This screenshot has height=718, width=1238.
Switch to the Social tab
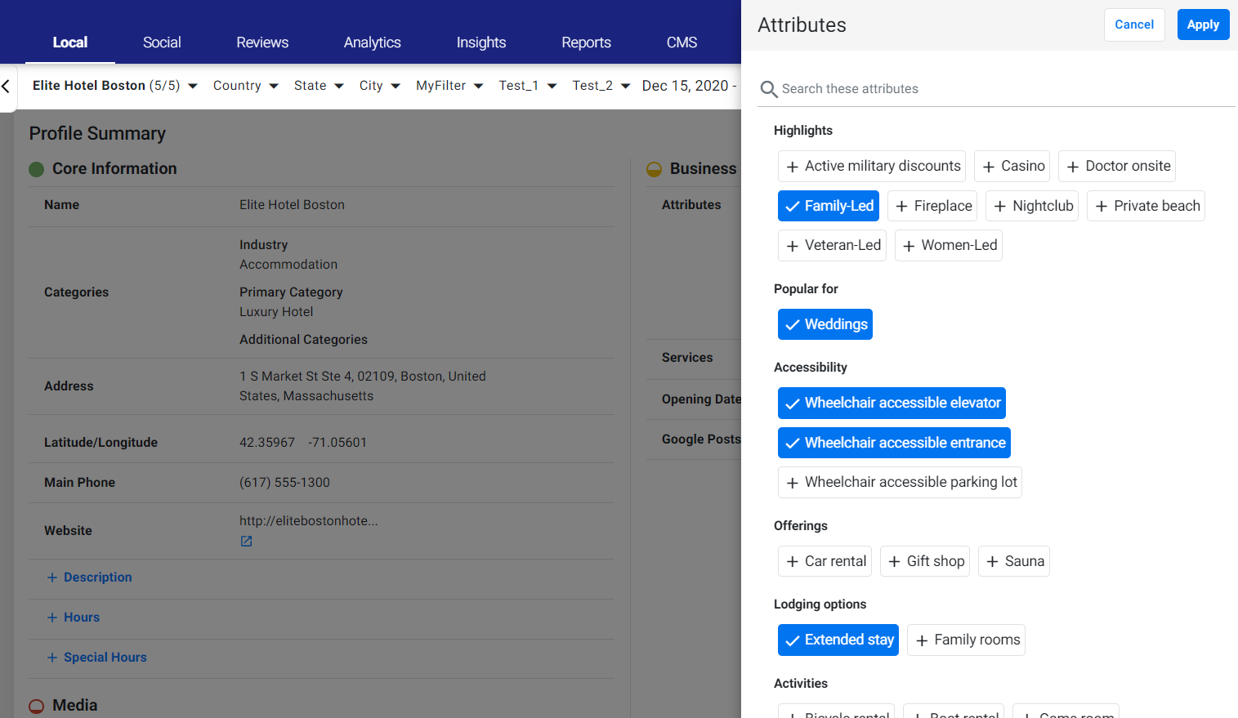pyautogui.click(x=162, y=42)
